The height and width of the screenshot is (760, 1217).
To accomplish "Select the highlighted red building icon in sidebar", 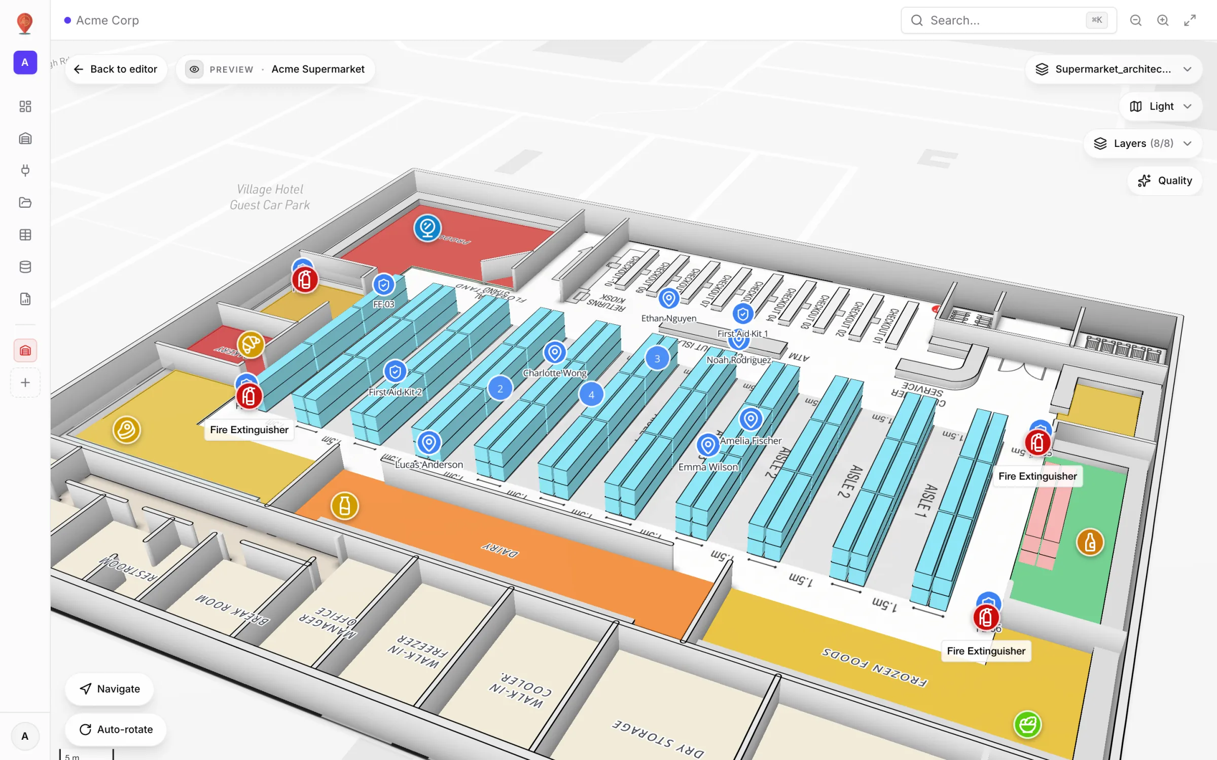I will click(x=25, y=351).
